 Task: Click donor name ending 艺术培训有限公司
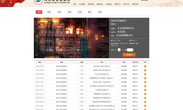102,70
